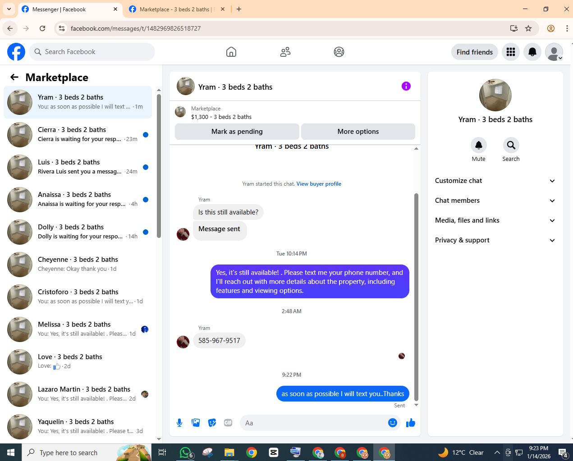The image size is (573, 461).
Task: Open the emoji picker smiley
Action: coord(393,423)
